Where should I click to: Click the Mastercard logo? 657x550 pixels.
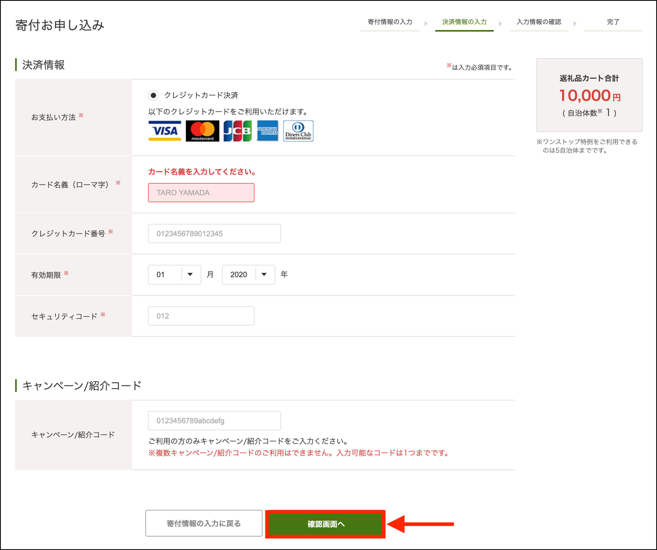[202, 131]
